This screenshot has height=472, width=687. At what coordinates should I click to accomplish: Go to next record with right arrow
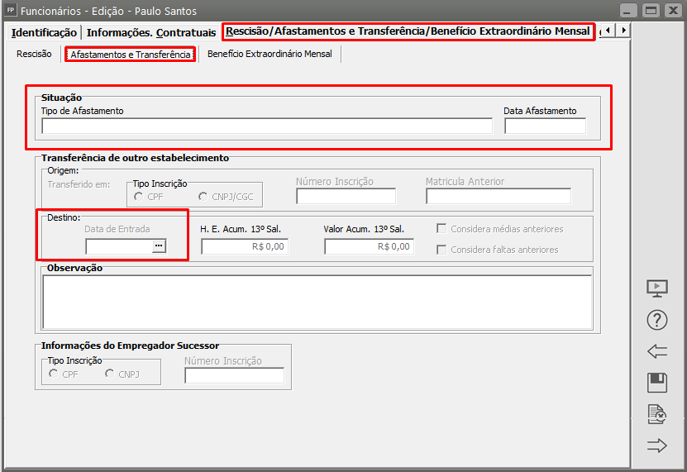[x=656, y=446]
